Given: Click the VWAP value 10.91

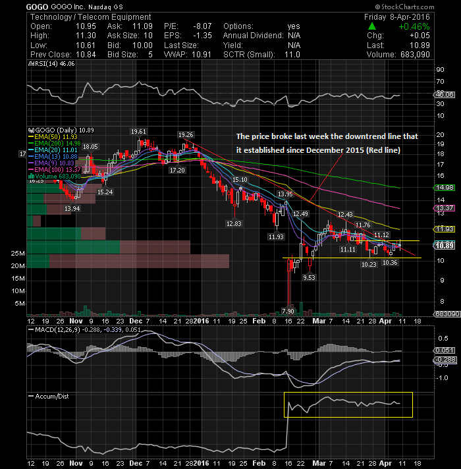Looking at the screenshot, I should (x=202, y=55).
